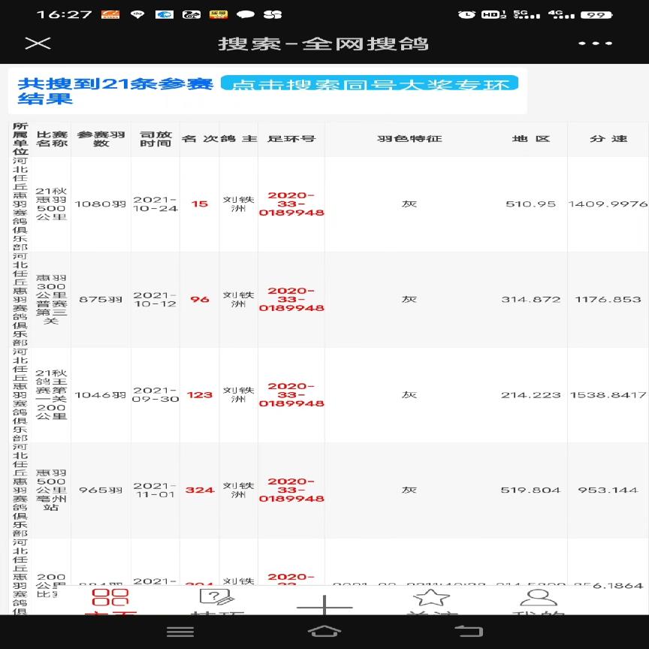The width and height of the screenshot is (649, 649).
Task: Select distance value 314.872
Action: tap(531, 299)
